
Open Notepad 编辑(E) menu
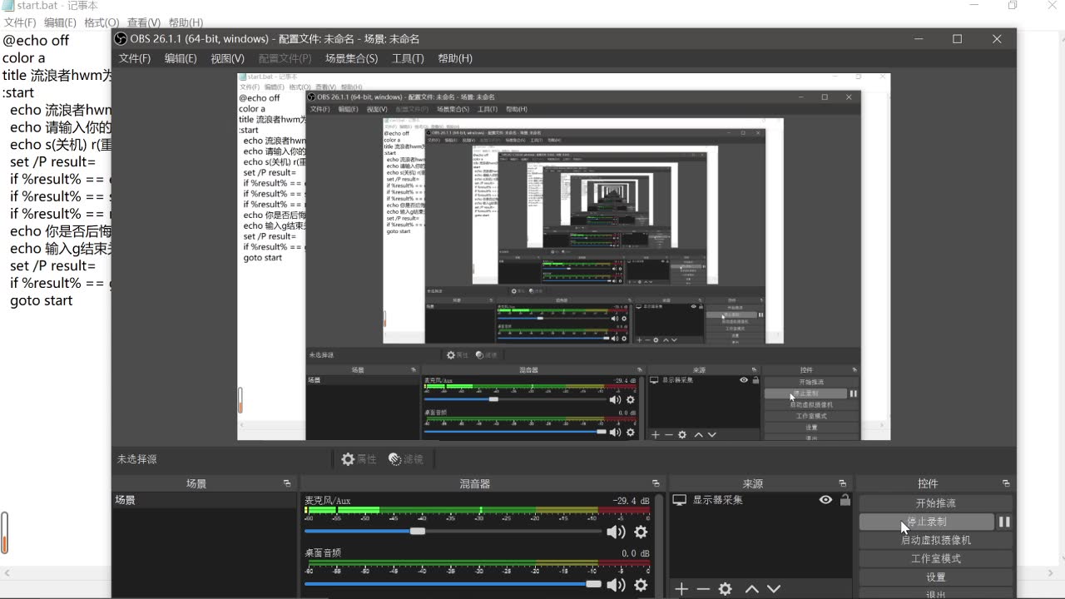60,22
